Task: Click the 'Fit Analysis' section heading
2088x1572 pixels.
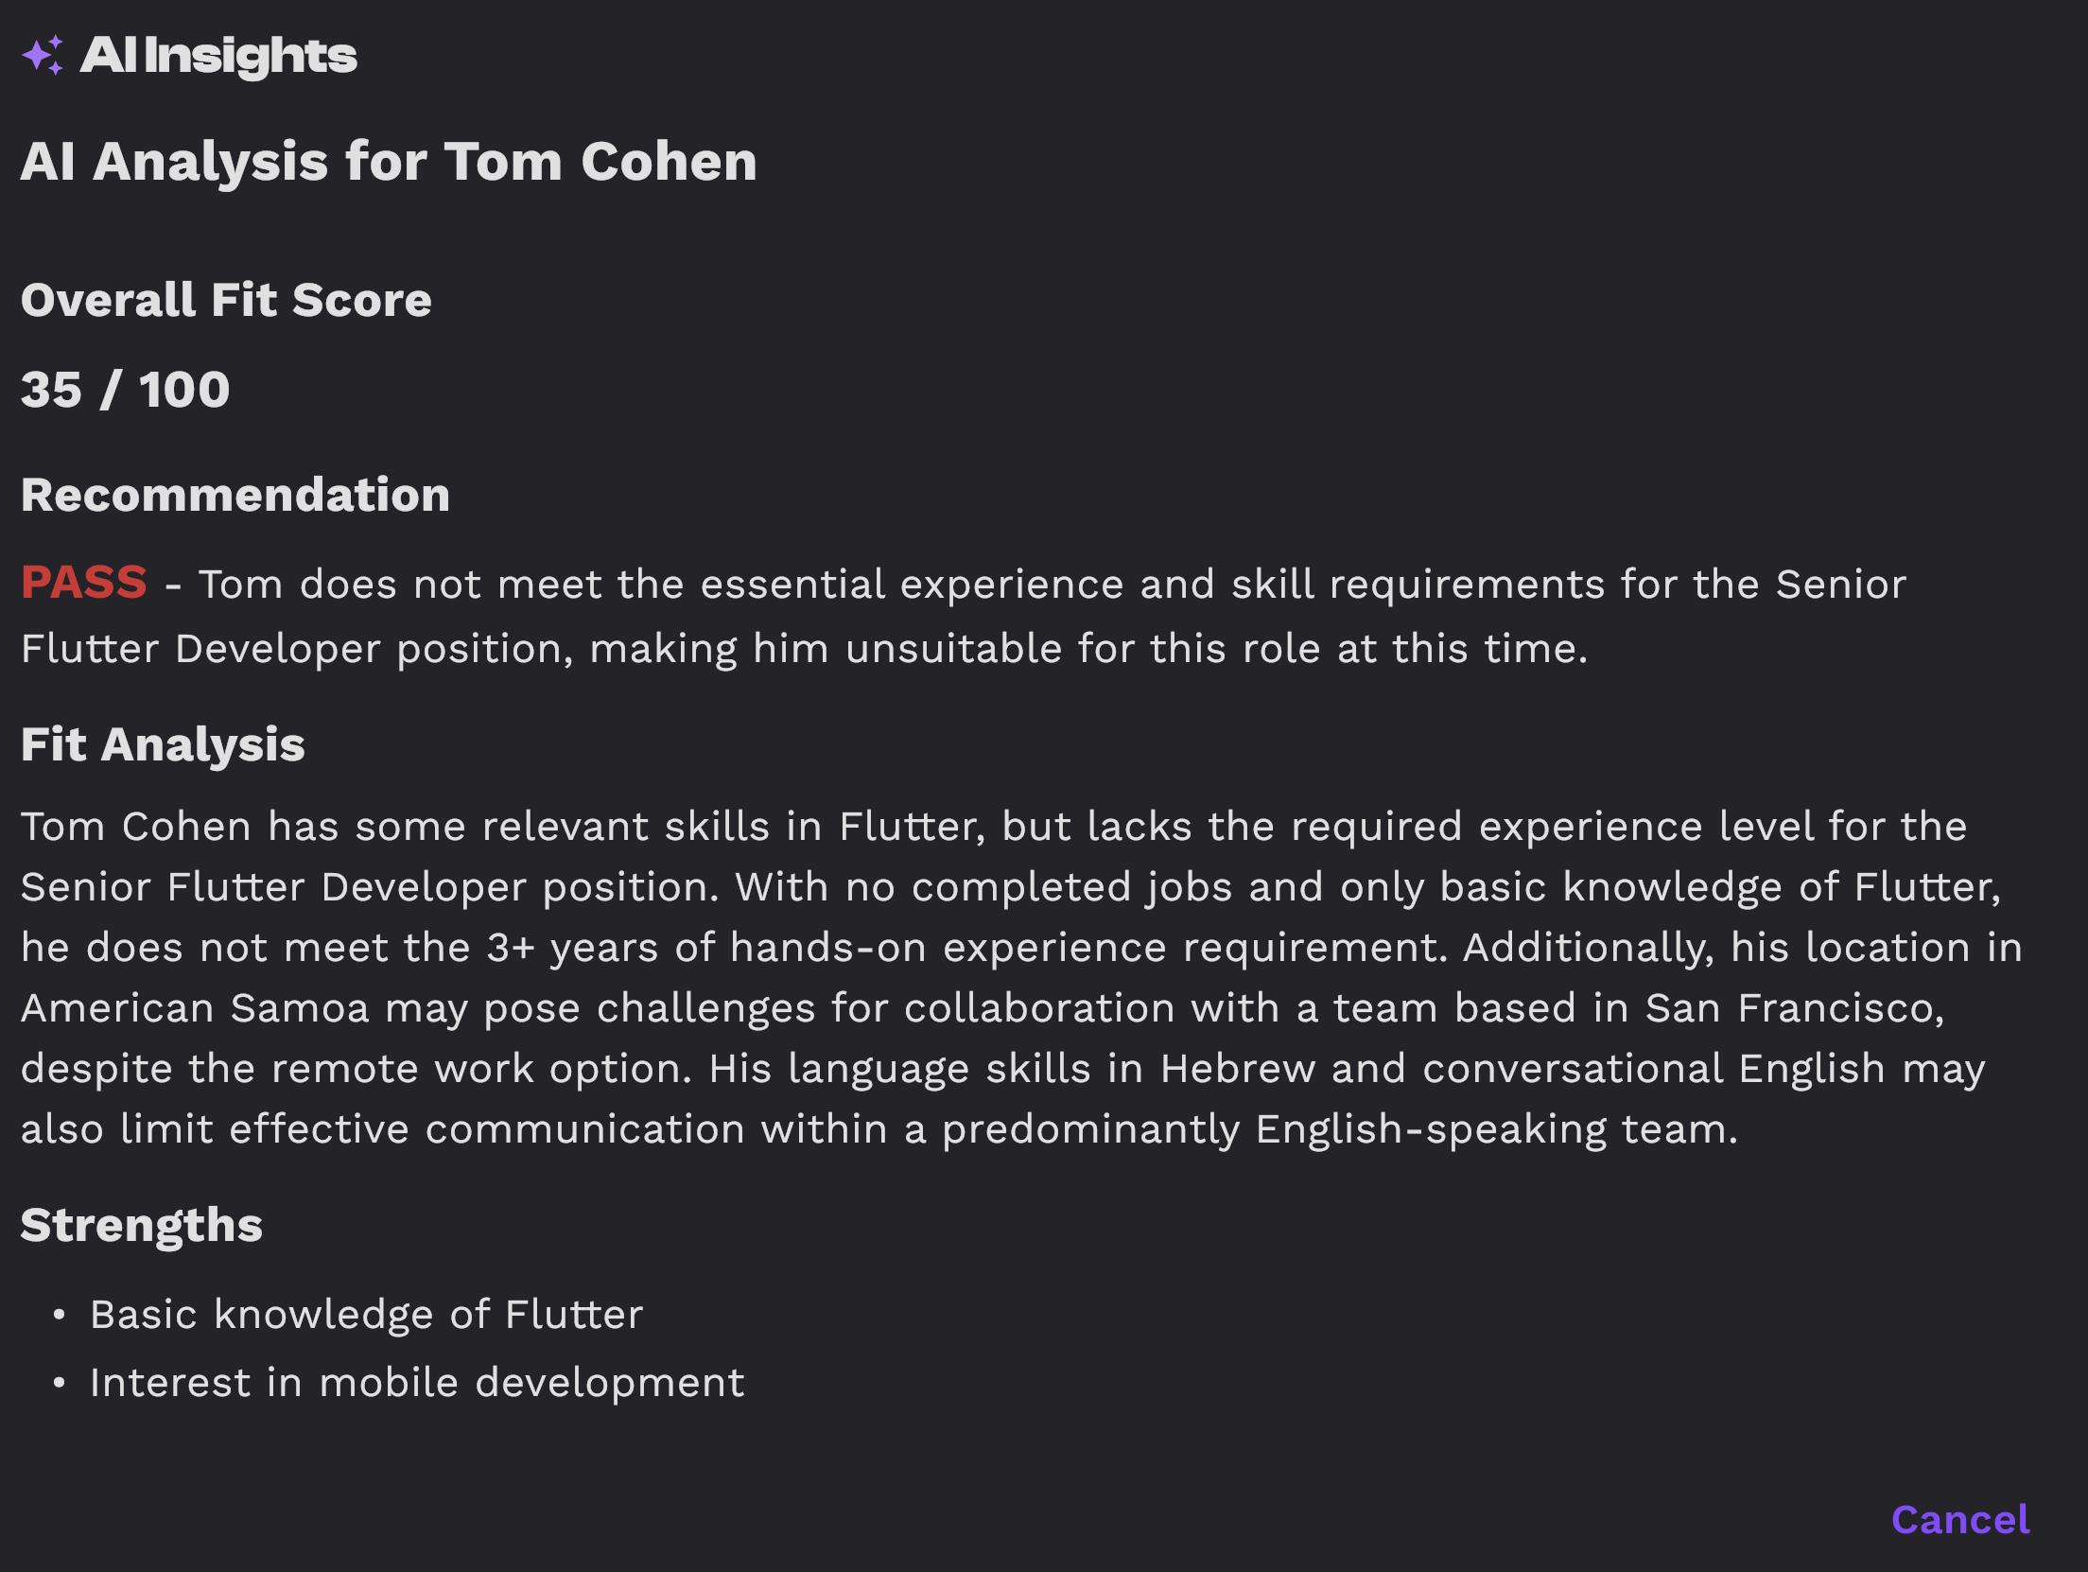Action: [163, 745]
